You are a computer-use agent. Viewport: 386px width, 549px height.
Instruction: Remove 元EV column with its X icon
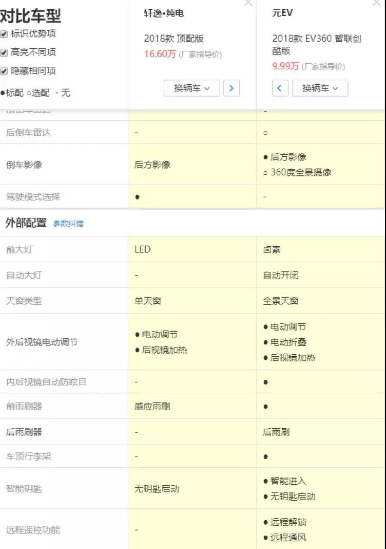pyautogui.click(x=376, y=3)
